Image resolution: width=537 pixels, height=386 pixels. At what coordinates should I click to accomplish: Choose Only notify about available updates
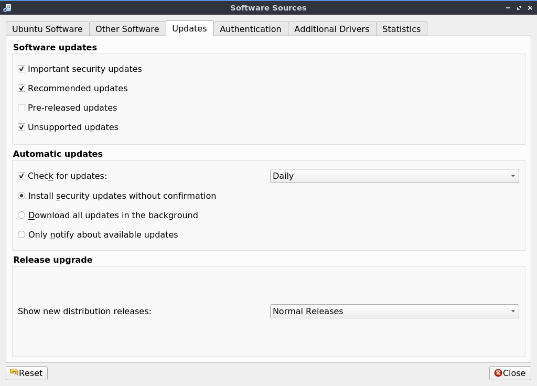tap(22, 234)
